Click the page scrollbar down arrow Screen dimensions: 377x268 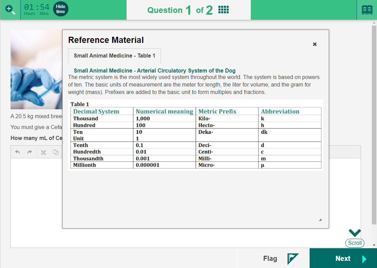(x=374, y=245)
